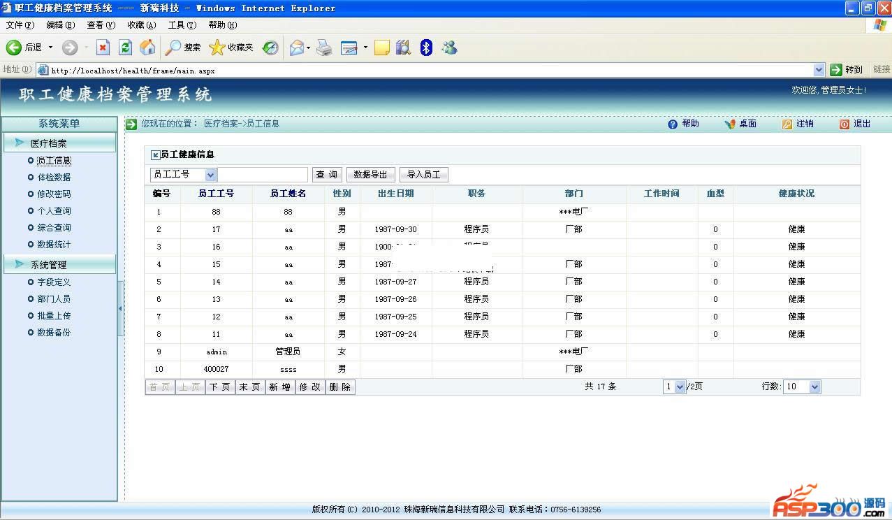Click the 导入员工 button

tap(423, 175)
